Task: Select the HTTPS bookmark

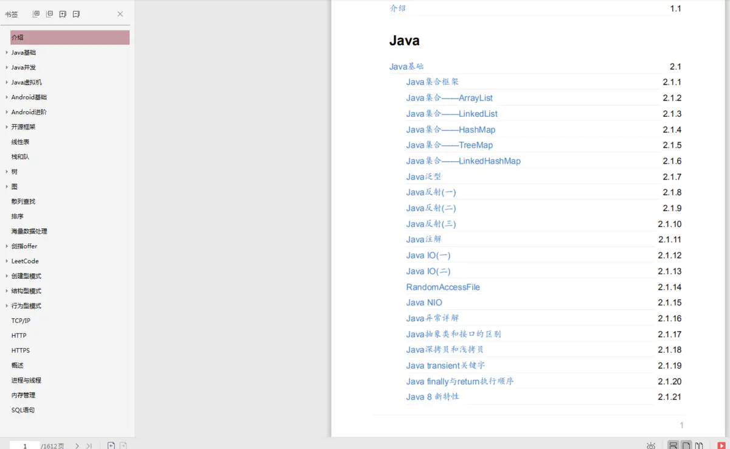Action: pos(20,350)
